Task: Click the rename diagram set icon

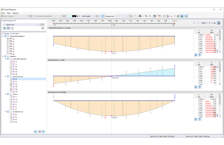Action: tap(12, 28)
